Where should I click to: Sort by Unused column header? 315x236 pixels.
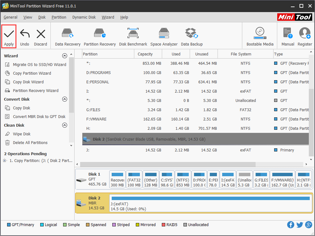[204, 54]
